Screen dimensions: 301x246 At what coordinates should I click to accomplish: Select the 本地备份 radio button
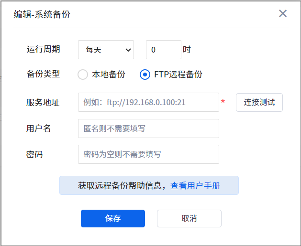83,75
